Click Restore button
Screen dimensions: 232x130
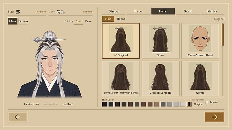68,104
